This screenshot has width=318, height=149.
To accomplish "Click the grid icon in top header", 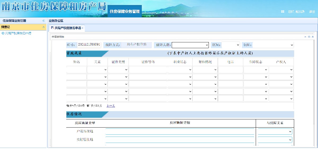I will 282,12.
